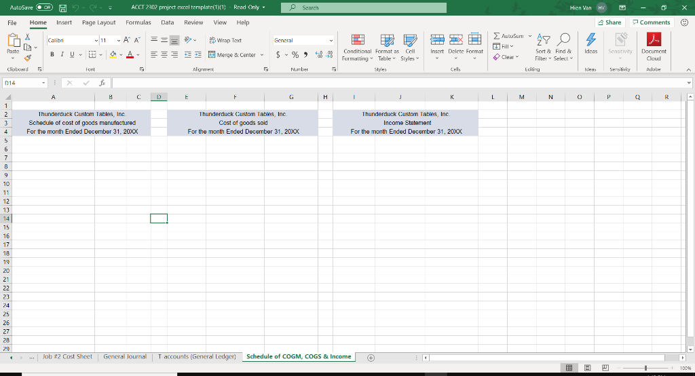The height and width of the screenshot is (376, 695).
Task: Click the accounting dollar format icon
Action: pyautogui.click(x=278, y=54)
